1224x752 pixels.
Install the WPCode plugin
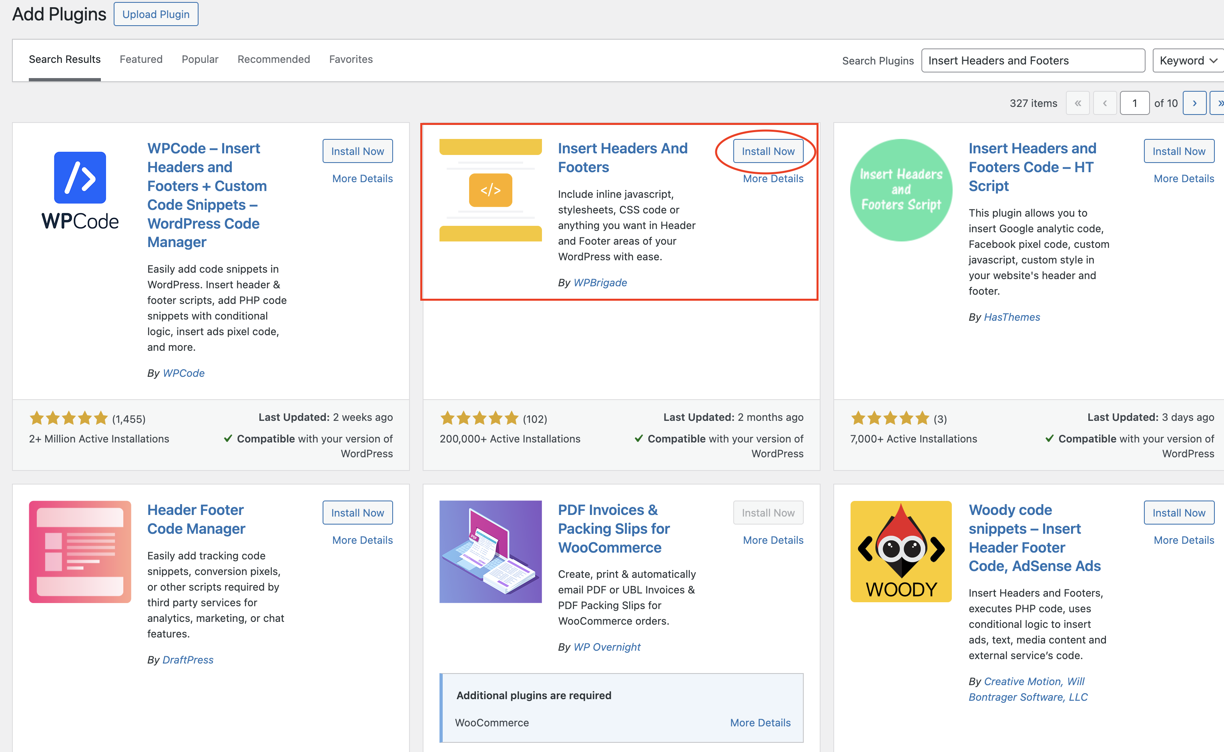pos(357,151)
